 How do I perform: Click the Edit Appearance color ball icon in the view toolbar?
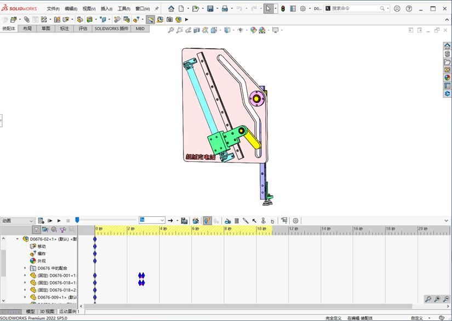coord(253,30)
